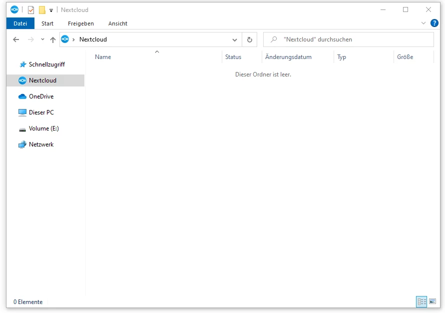Open the address bar history dropdown
Image resolution: width=445 pixels, height=313 pixels.
235,40
